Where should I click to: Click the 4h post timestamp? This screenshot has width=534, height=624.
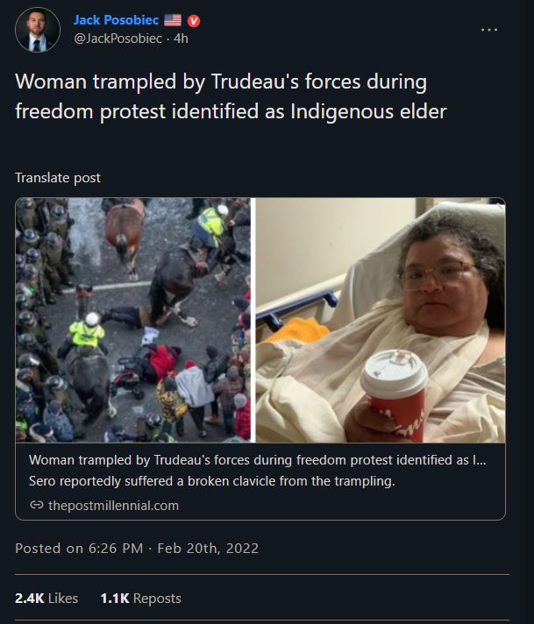(181, 39)
